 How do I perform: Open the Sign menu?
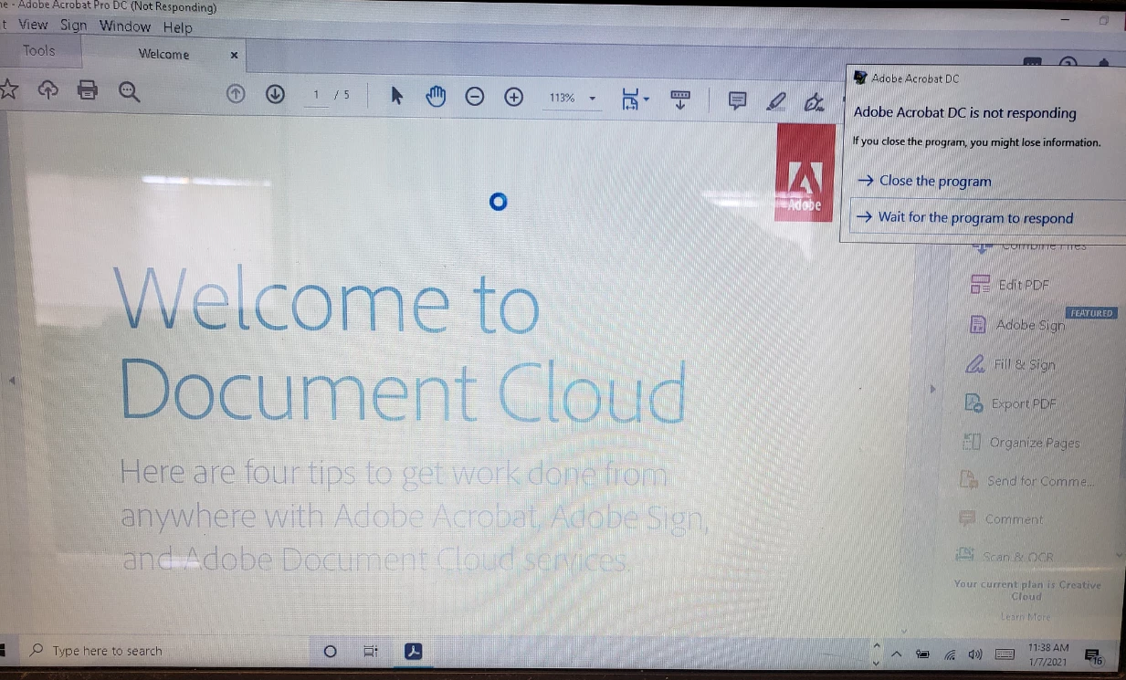coord(74,26)
